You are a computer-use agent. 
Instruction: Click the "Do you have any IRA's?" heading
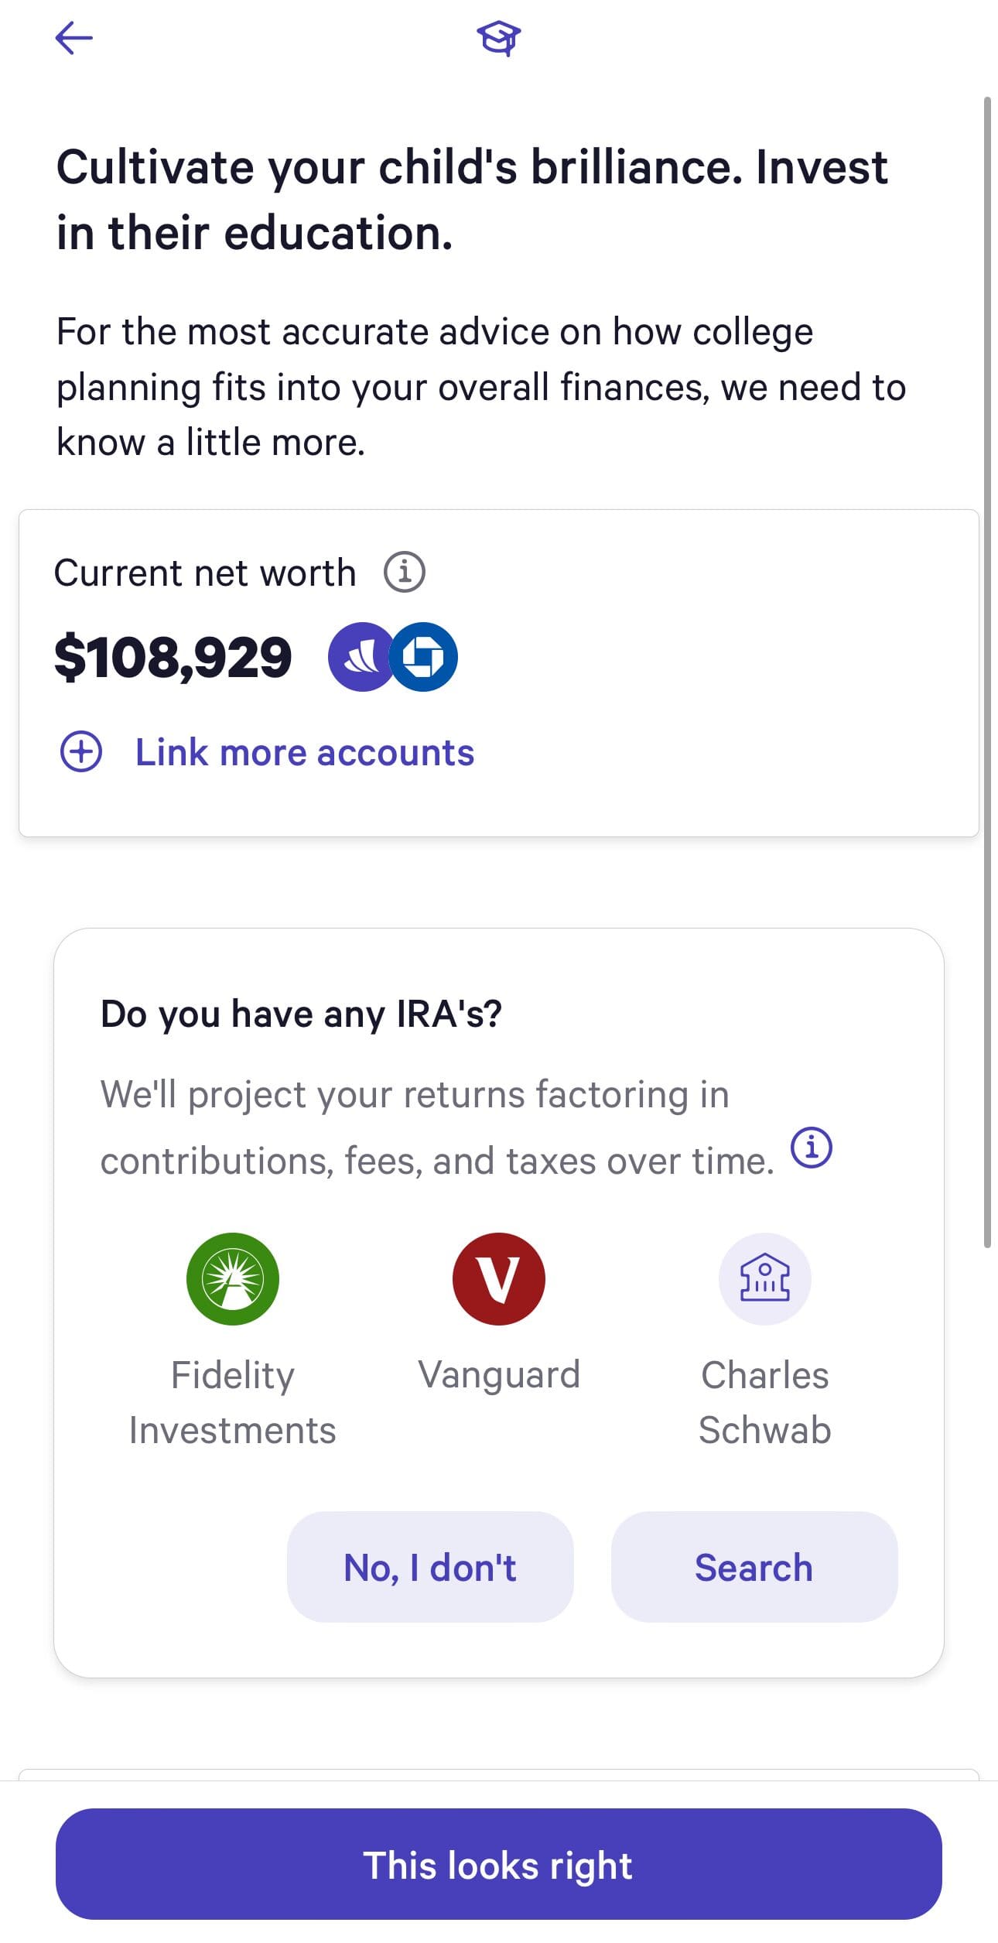click(x=302, y=1014)
